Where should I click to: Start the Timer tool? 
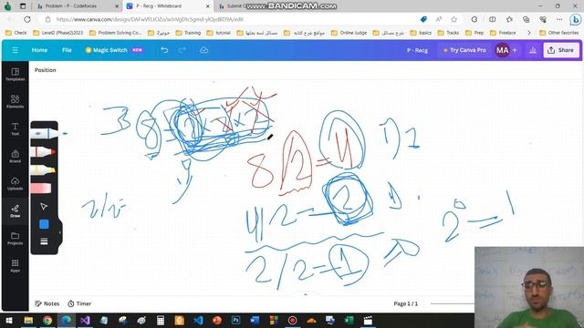[x=79, y=303]
